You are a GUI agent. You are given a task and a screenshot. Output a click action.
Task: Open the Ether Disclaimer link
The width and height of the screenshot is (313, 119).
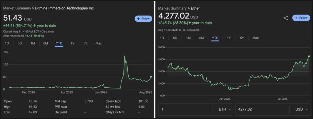pyautogui.click(x=194, y=30)
